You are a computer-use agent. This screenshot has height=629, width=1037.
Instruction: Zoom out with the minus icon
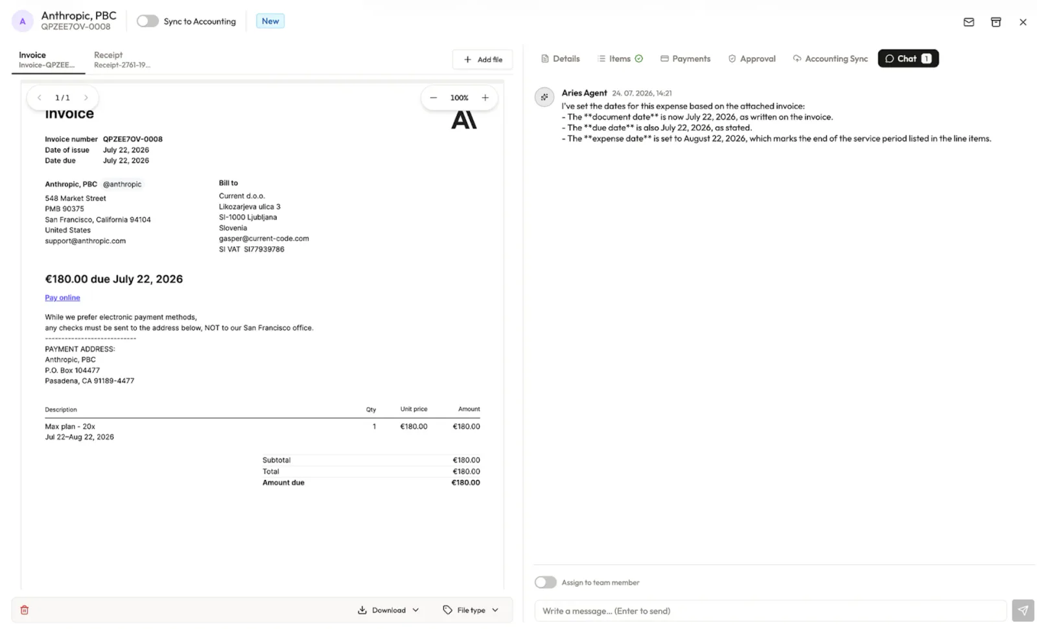tap(434, 98)
